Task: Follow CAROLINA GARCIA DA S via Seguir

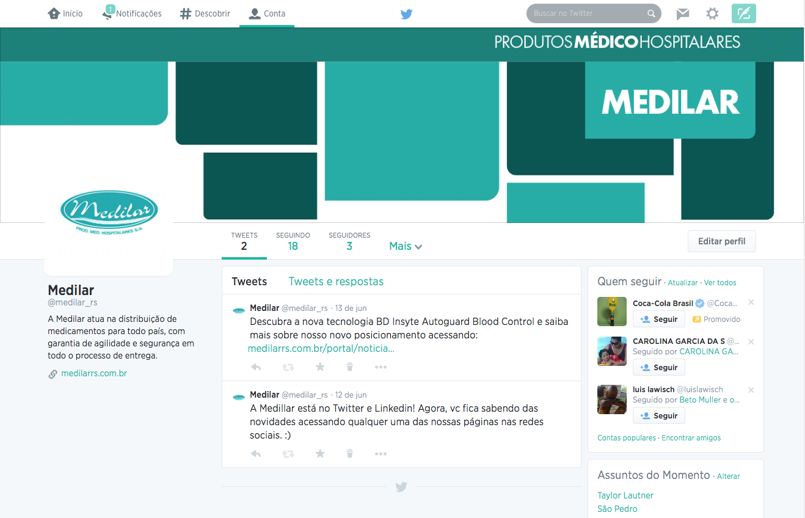Action: [659, 367]
